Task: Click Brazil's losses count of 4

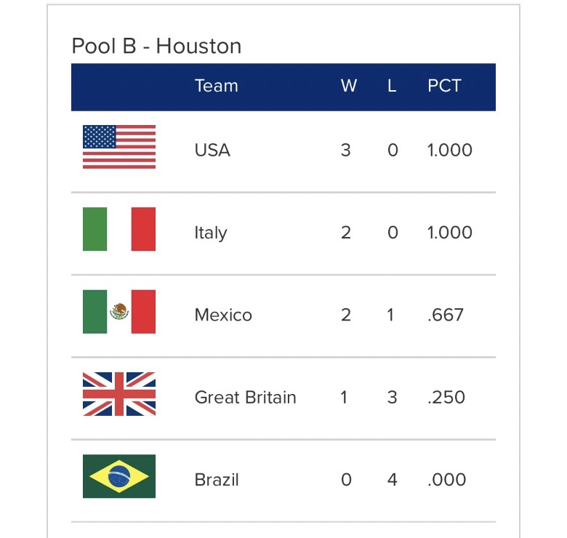Action: [393, 480]
